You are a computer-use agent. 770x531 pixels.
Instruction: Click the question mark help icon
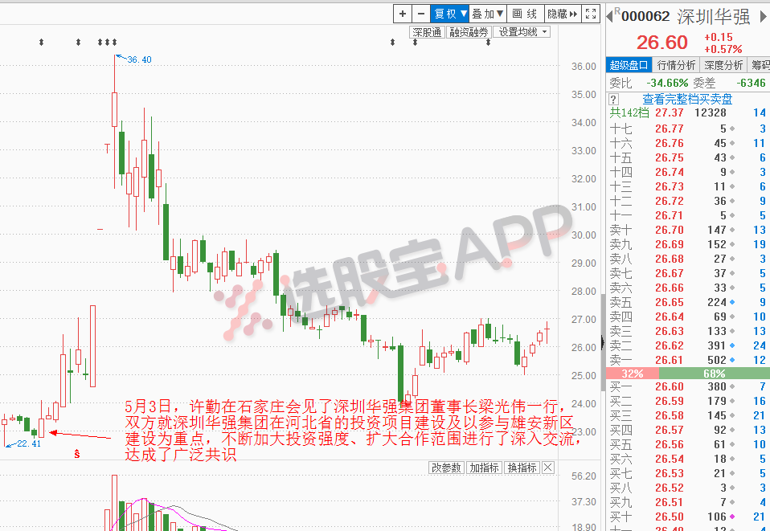[x=613, y=99]
